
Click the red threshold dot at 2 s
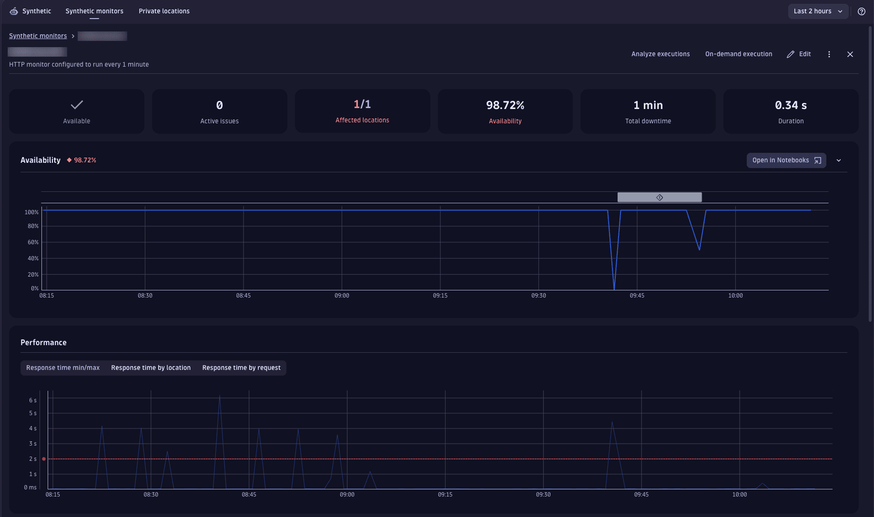click(44, 459)
